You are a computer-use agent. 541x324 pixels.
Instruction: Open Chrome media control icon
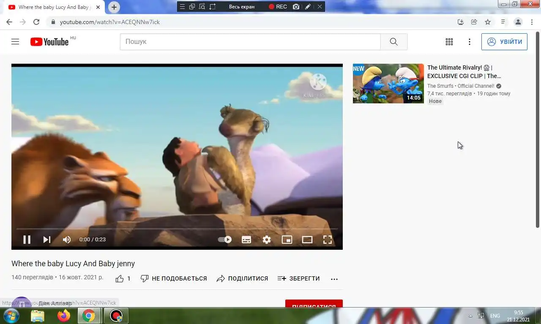click(503, 22)
